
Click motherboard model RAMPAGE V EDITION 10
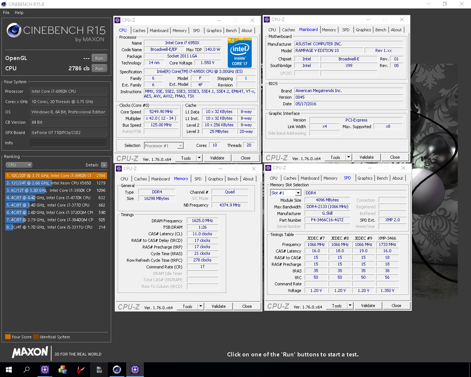click(329, 50)
